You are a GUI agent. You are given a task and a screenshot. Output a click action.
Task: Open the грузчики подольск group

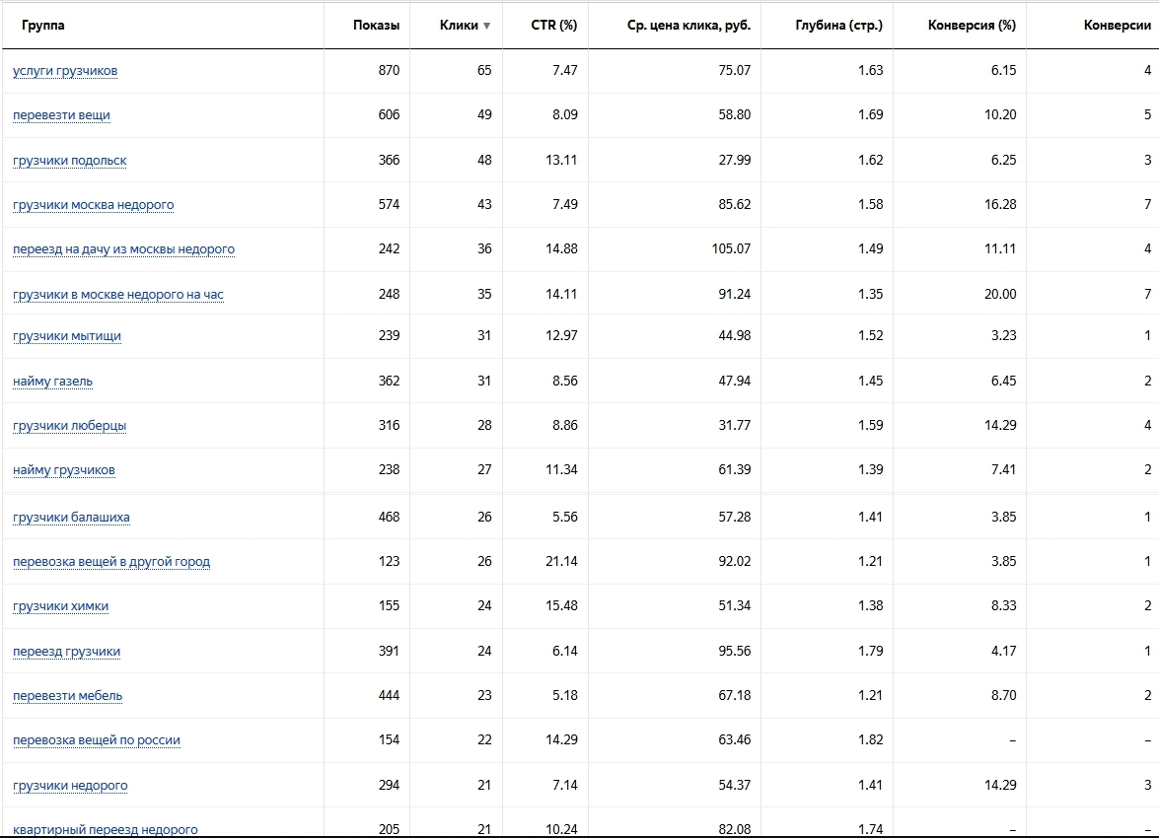click(69, 161)
